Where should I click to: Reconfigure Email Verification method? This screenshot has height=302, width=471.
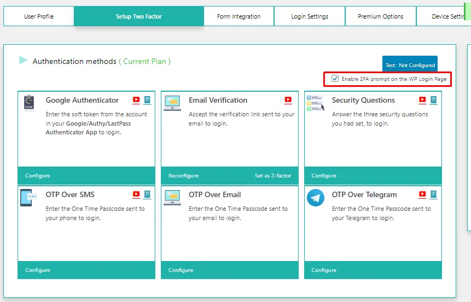(x=183, y=176)
